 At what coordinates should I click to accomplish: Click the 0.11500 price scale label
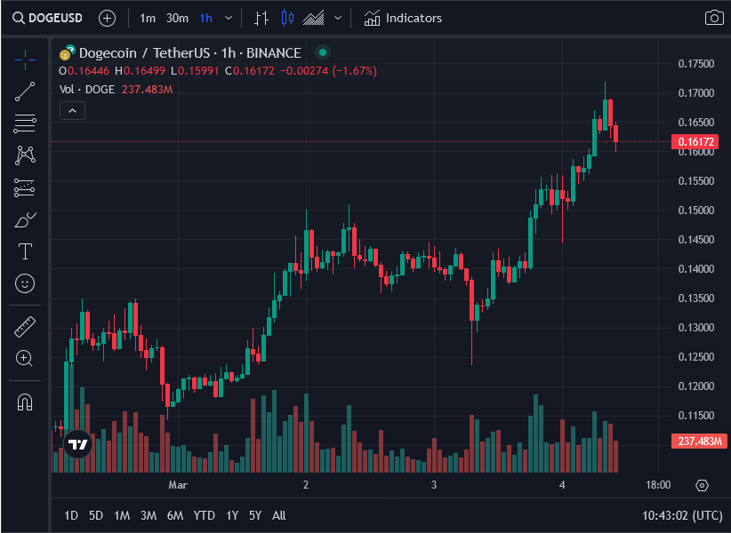click(x=695, y=415)
